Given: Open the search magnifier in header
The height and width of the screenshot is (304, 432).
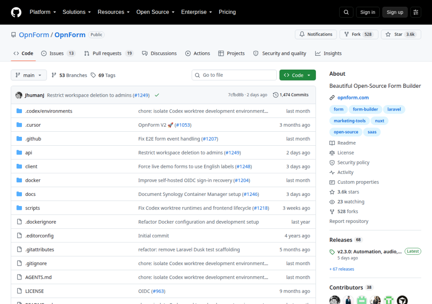Looking at the screenshot, I should (x=346, y=12).
